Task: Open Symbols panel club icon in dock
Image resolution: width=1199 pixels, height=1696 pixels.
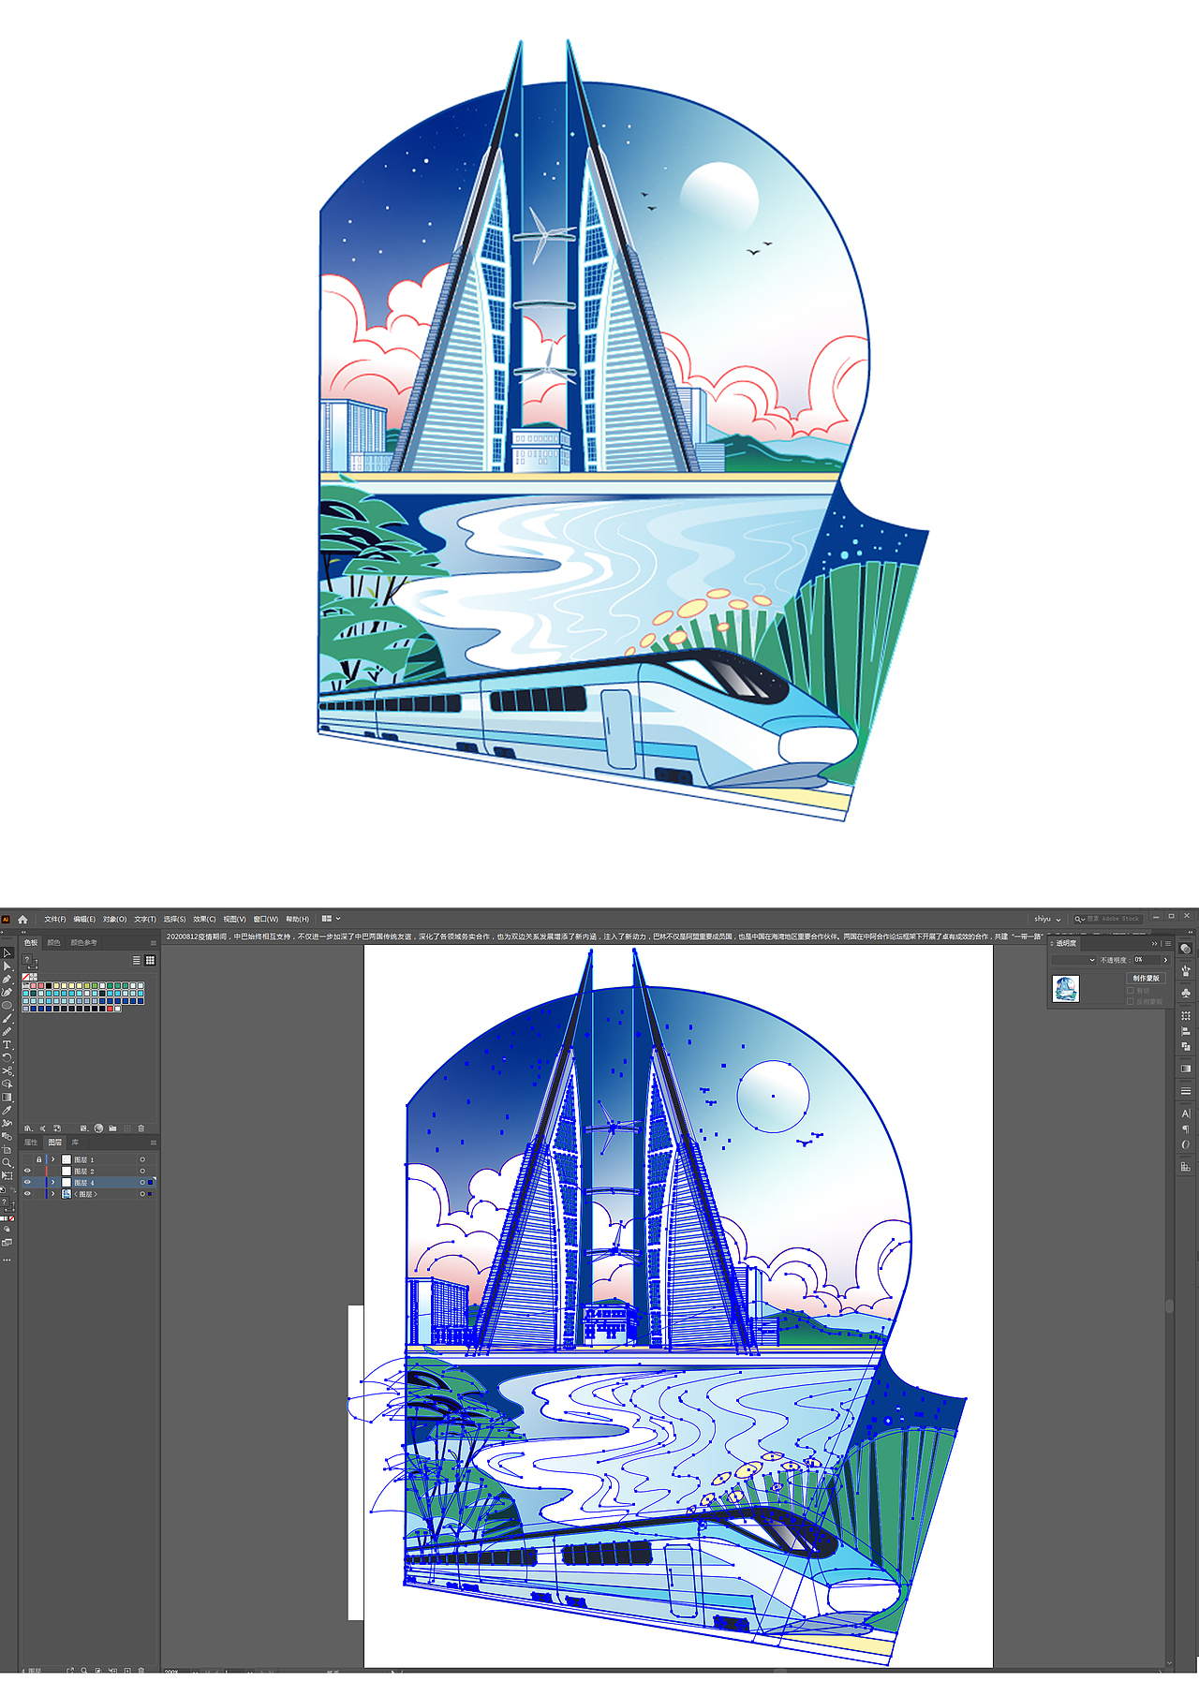Action: click(1186, 994)
